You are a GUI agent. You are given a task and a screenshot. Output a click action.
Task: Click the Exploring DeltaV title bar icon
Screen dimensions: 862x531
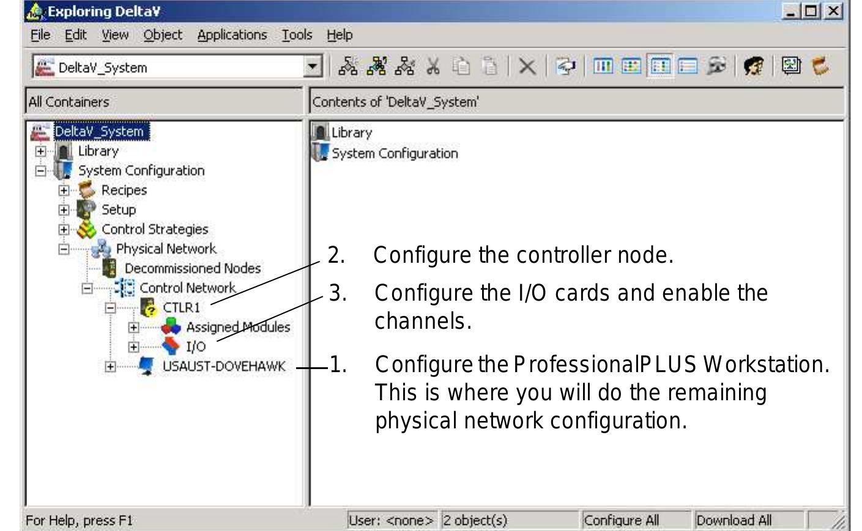point(36,11)
